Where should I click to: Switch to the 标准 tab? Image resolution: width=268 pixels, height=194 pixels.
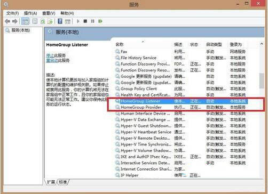63,182
